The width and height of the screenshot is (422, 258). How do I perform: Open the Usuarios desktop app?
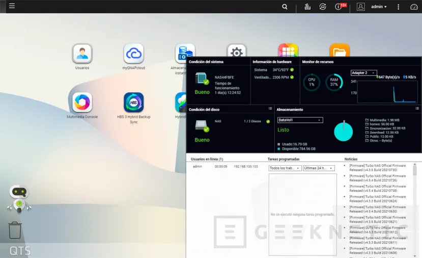(82, 54)
